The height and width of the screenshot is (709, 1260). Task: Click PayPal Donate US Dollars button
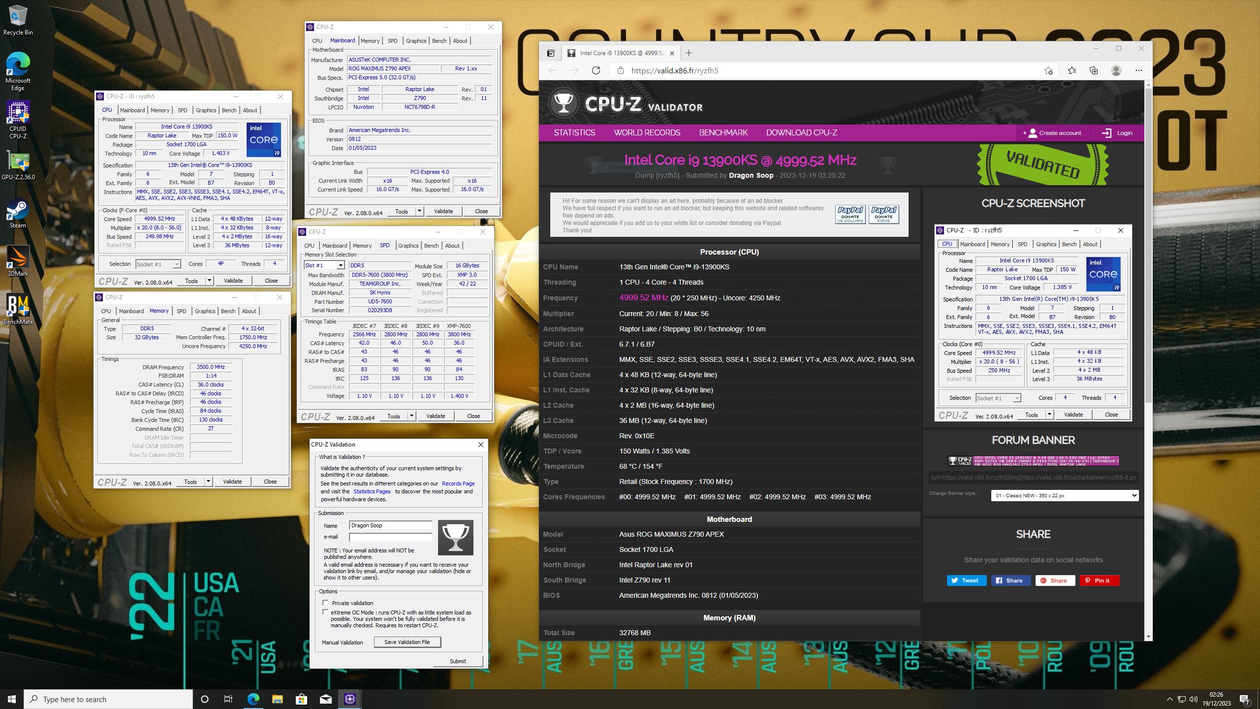pyautogui.click(x=850, y=214)
